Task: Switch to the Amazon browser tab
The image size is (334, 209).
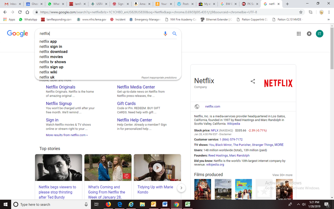Action: (142, 4)
